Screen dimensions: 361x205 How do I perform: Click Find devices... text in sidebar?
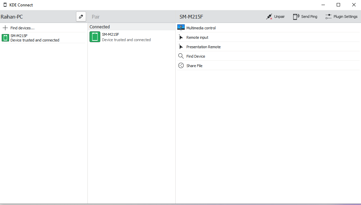pos(22,28)
